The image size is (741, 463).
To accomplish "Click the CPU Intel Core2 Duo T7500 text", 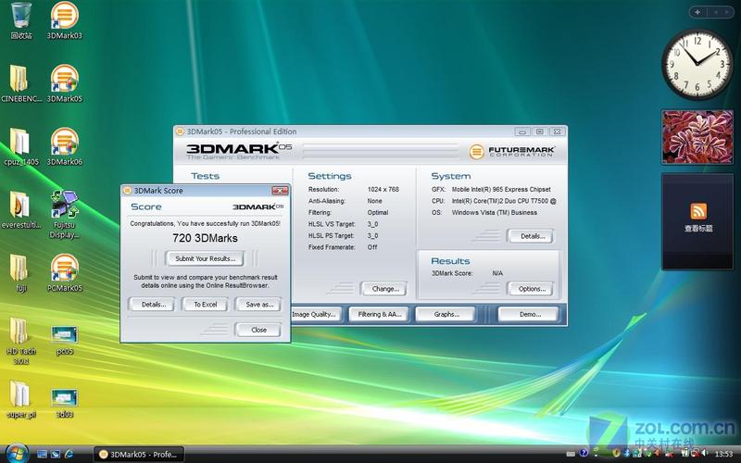I will point(504,201).
